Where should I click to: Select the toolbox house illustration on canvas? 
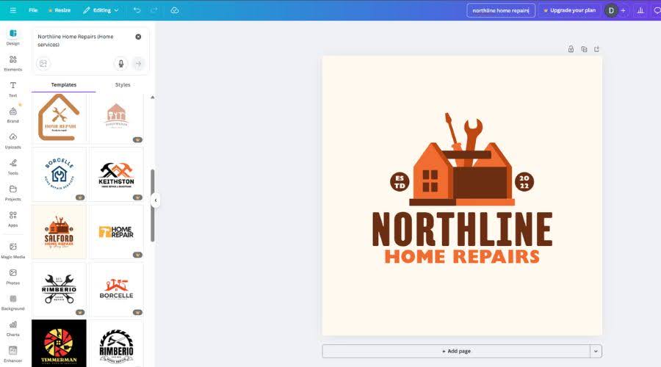pos(462,159)
